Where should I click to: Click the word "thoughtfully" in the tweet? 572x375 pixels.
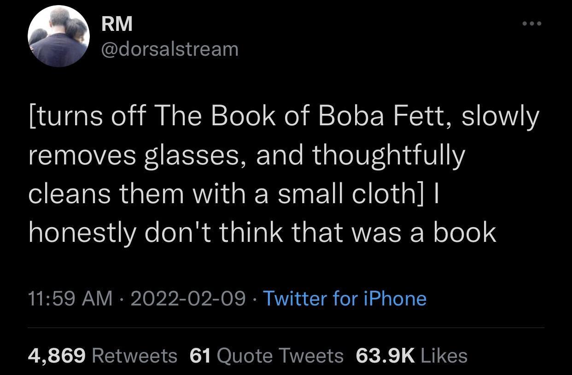389,156
